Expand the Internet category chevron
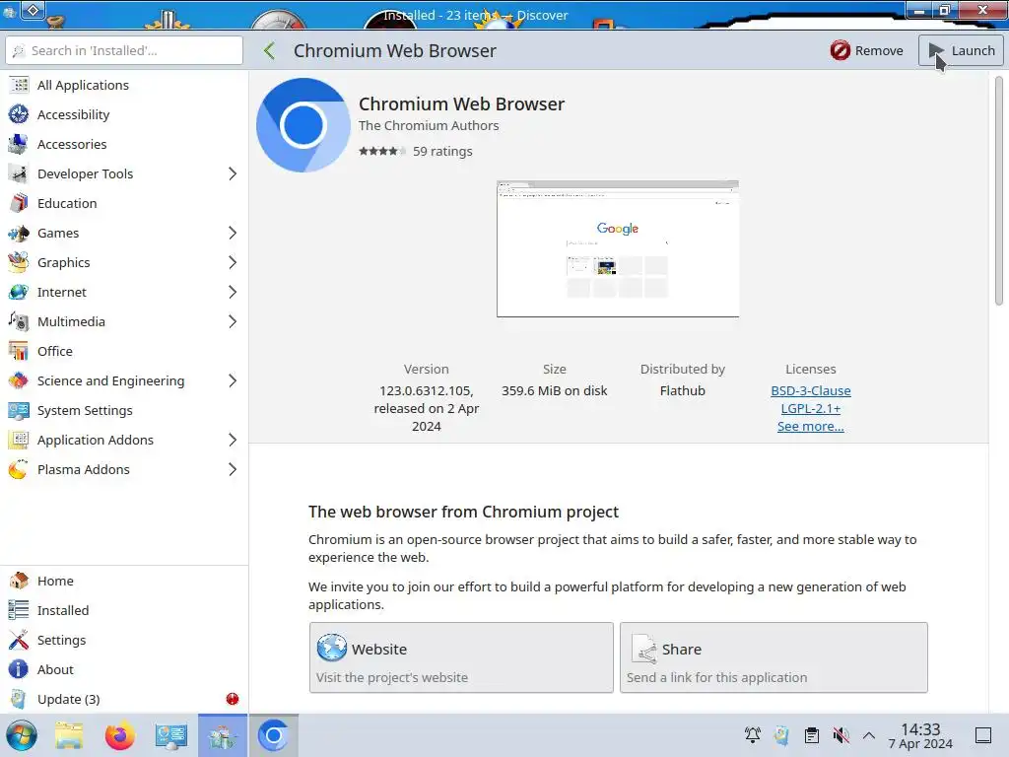Image resolution: width=1009 pixels, height=757 pixels. 233,292
